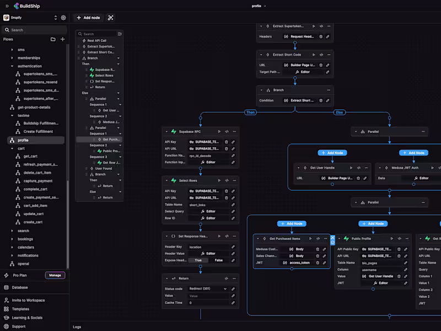Delete JWT access_token variable
Screen dimensions: 441x331
pyautogui.click(x=318, y=263)
